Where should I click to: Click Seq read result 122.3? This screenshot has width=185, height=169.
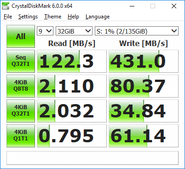click(x=72, y=61)
